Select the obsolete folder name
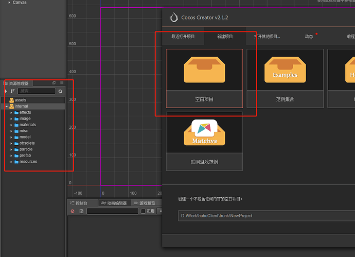Image resolution: width=355 pixels, height=257 pixels. pos(27,143)
